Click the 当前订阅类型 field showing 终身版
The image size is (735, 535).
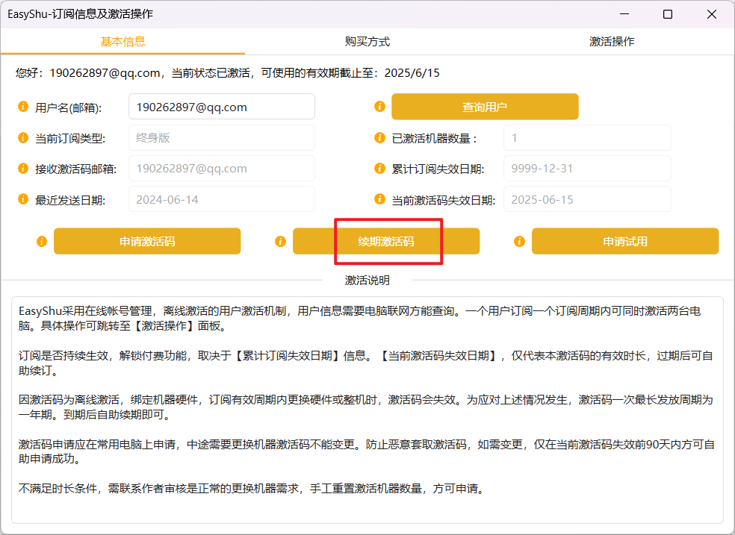(x=222, y=137)
